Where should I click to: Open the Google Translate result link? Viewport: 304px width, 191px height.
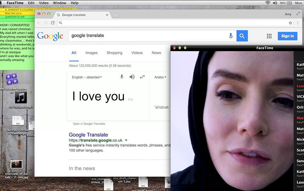(88, 135)
